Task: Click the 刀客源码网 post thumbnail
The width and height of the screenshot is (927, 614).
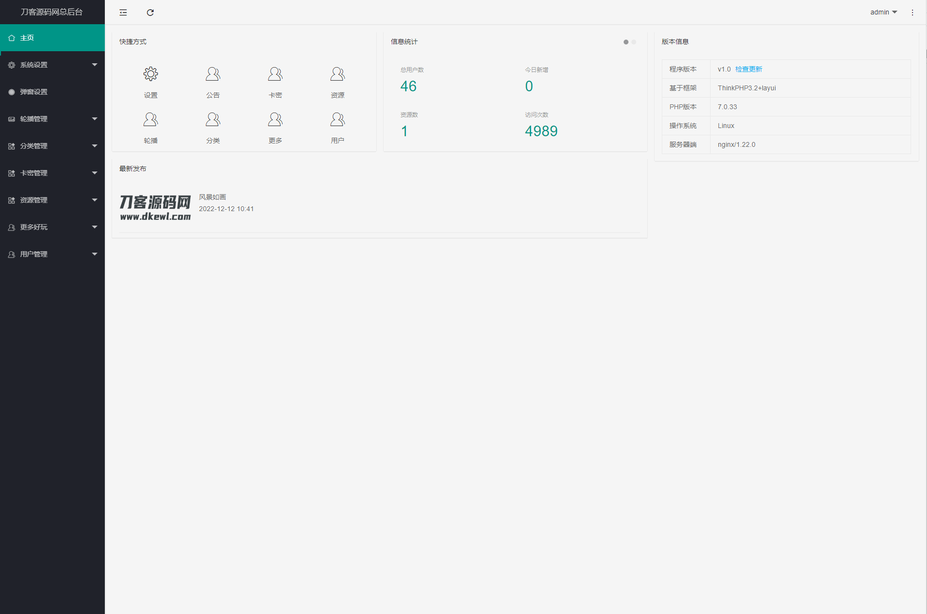Action: 155,208
